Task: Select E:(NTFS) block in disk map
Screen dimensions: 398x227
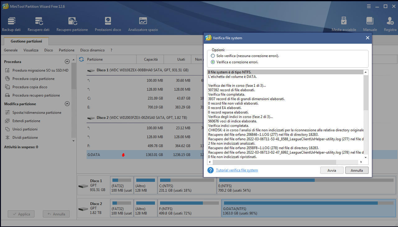Action: (307, 185)
